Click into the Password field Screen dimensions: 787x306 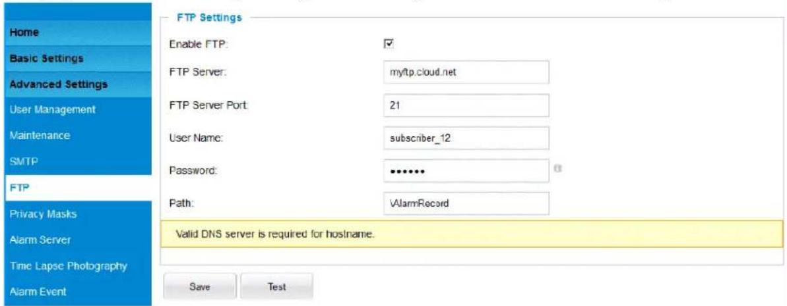(466, 171)
